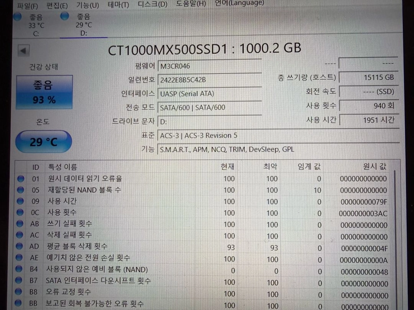
Task: Click the serial number field 2422E8B5C42B
Action: point(209,80)
